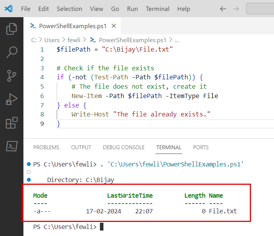The width and height of the screenshot is (274, 236).
Task: Click the Length header in terminal
Action: [x=195, y=196]
